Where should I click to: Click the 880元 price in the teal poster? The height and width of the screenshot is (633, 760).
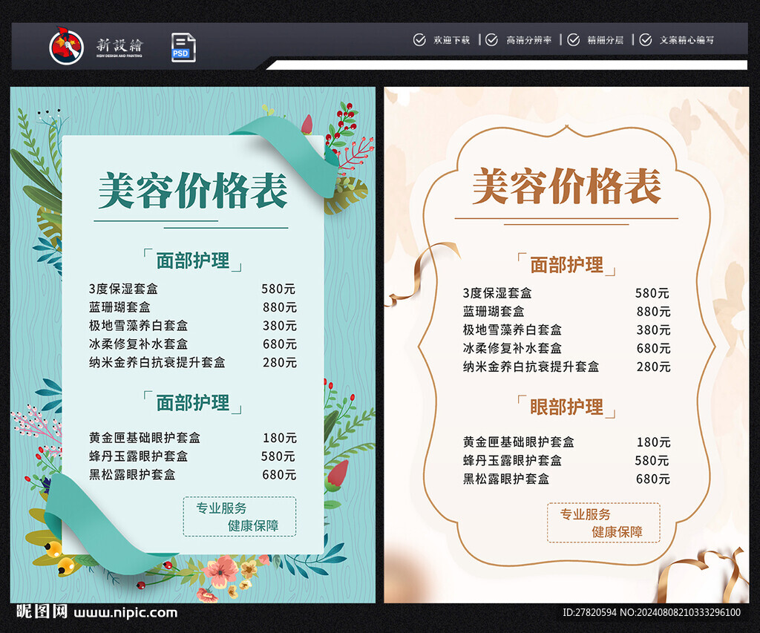[x=280, y=307]
